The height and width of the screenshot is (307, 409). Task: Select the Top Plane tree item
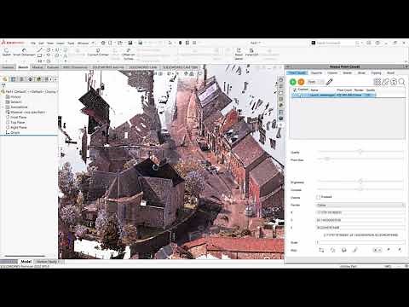pyautogui.click(x=15, y=122)
